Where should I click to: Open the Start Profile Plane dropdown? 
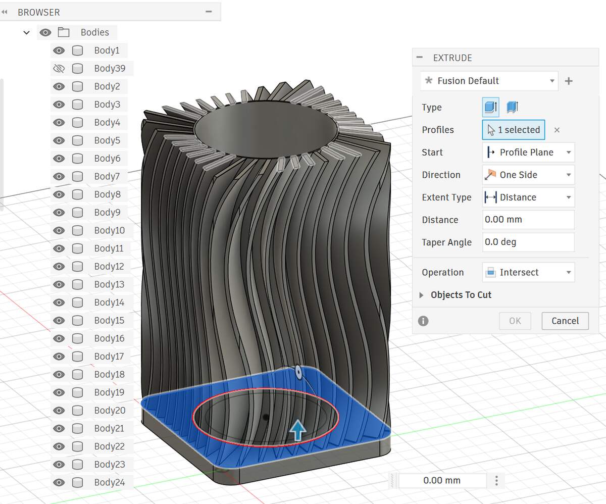(x=528, y=152)
